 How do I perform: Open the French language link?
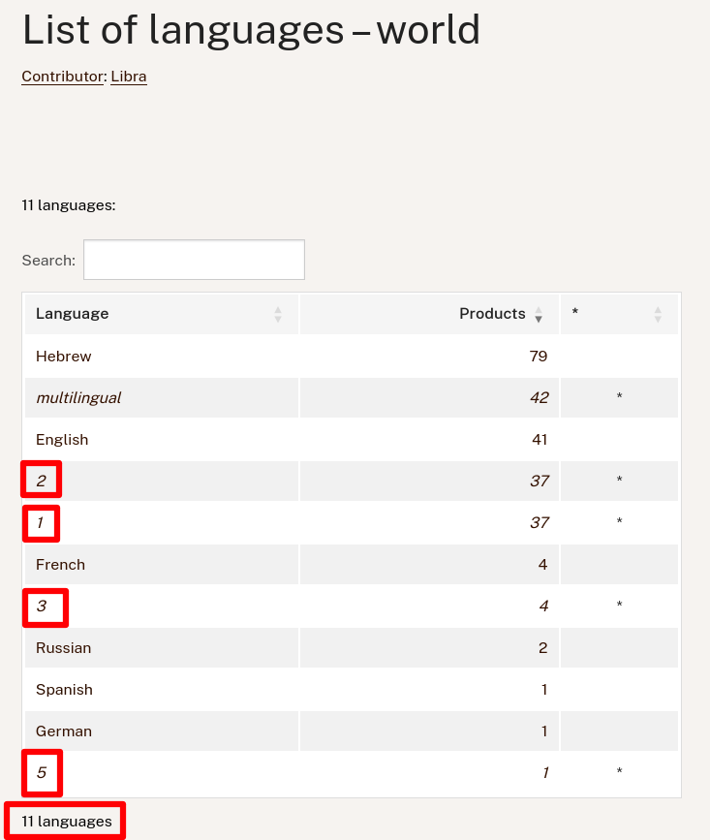pos(60,565)
